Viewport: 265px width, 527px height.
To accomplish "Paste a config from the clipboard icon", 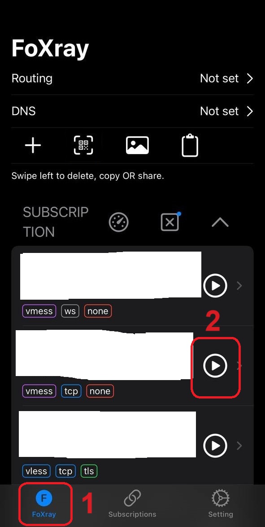I will coord(190,145).
